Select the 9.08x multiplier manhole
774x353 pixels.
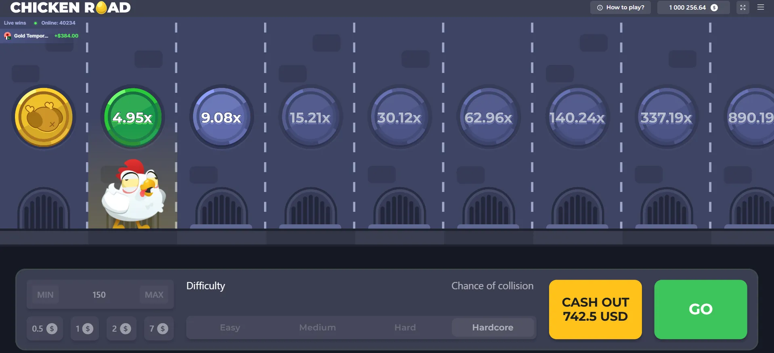pos(221,117)
